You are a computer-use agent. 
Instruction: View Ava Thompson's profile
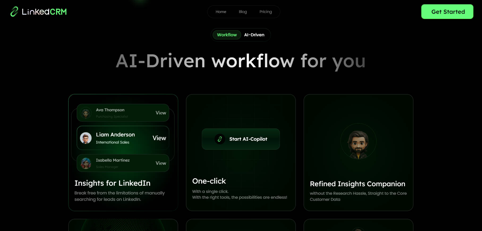161,113
